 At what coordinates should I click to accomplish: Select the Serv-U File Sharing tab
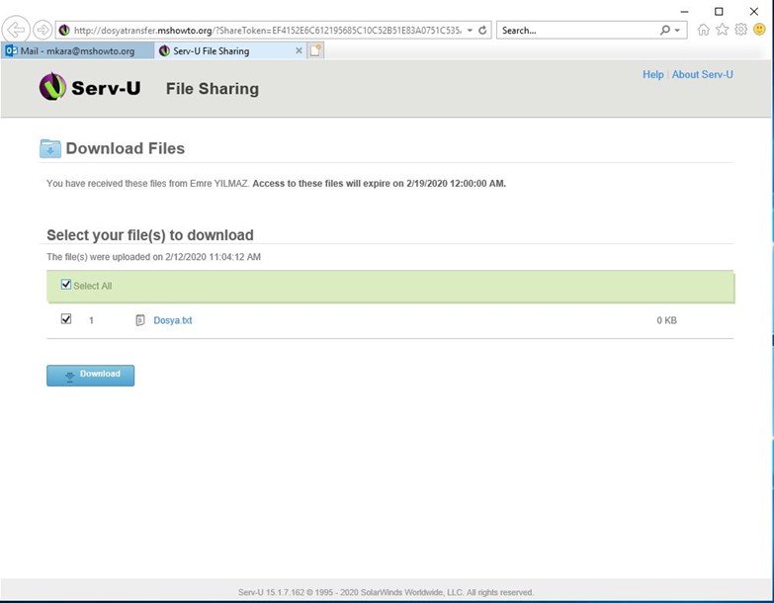(x=230, y=50)
